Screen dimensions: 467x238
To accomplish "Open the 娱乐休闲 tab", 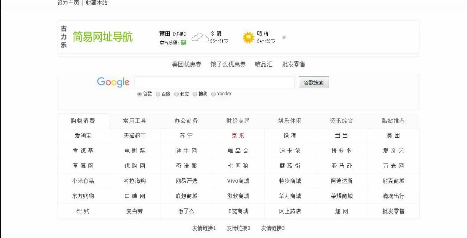I will (290, 121).
